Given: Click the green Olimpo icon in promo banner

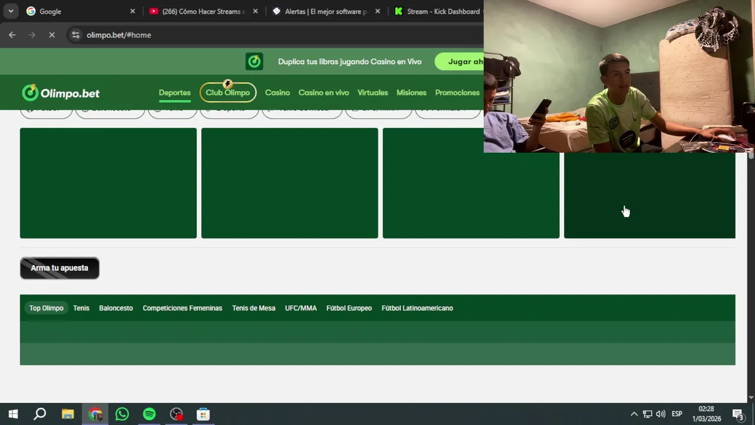Looking at the screenshot, I should [254, 61].
